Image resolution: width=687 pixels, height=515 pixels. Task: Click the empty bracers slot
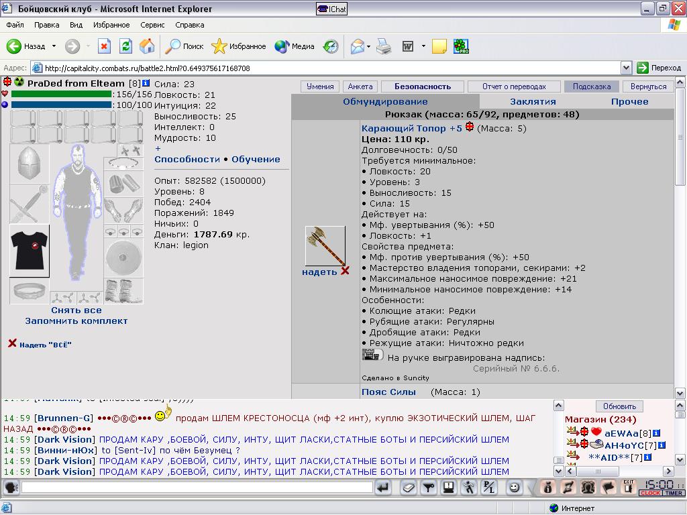pos(123,184)
